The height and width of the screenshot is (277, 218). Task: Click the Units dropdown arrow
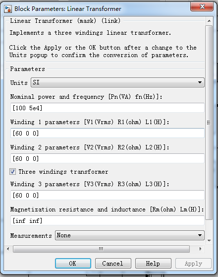tap(200, 82)
